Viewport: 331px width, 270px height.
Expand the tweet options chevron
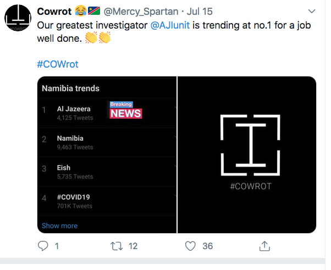click(312, 11)
